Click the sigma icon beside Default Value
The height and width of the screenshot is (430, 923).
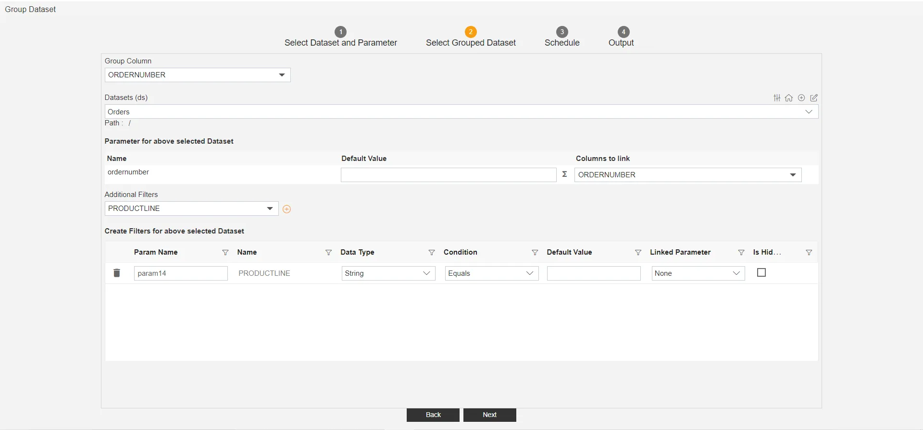coord(564,174)
